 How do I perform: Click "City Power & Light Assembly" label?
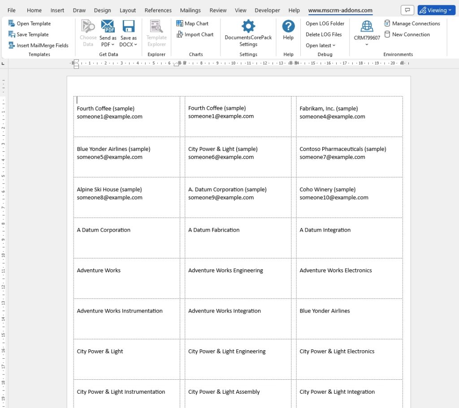tap(224, 391)
